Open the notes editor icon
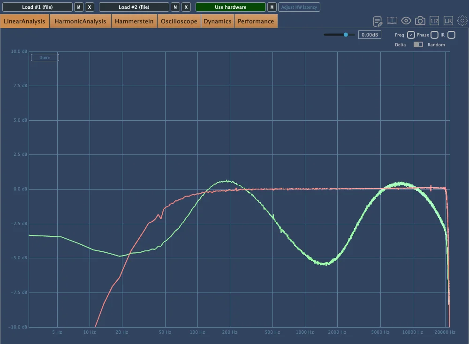The image size is (469, 344). [x=378, y=21]
